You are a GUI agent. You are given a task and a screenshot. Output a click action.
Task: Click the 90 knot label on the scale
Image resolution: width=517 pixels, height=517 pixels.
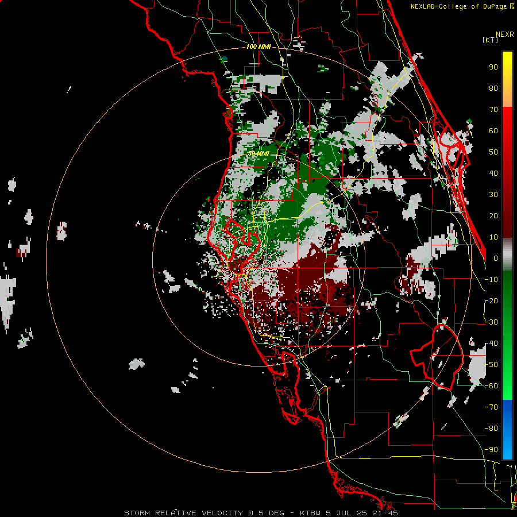tap(493, 67)
